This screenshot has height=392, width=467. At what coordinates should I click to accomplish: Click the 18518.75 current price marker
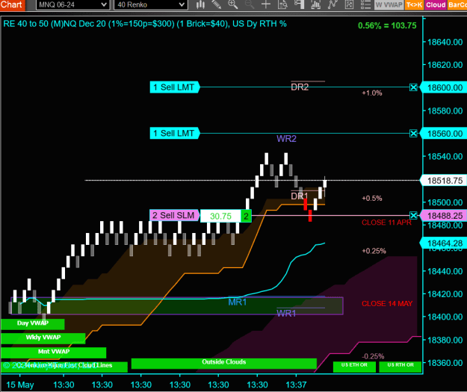click(445, 181)
